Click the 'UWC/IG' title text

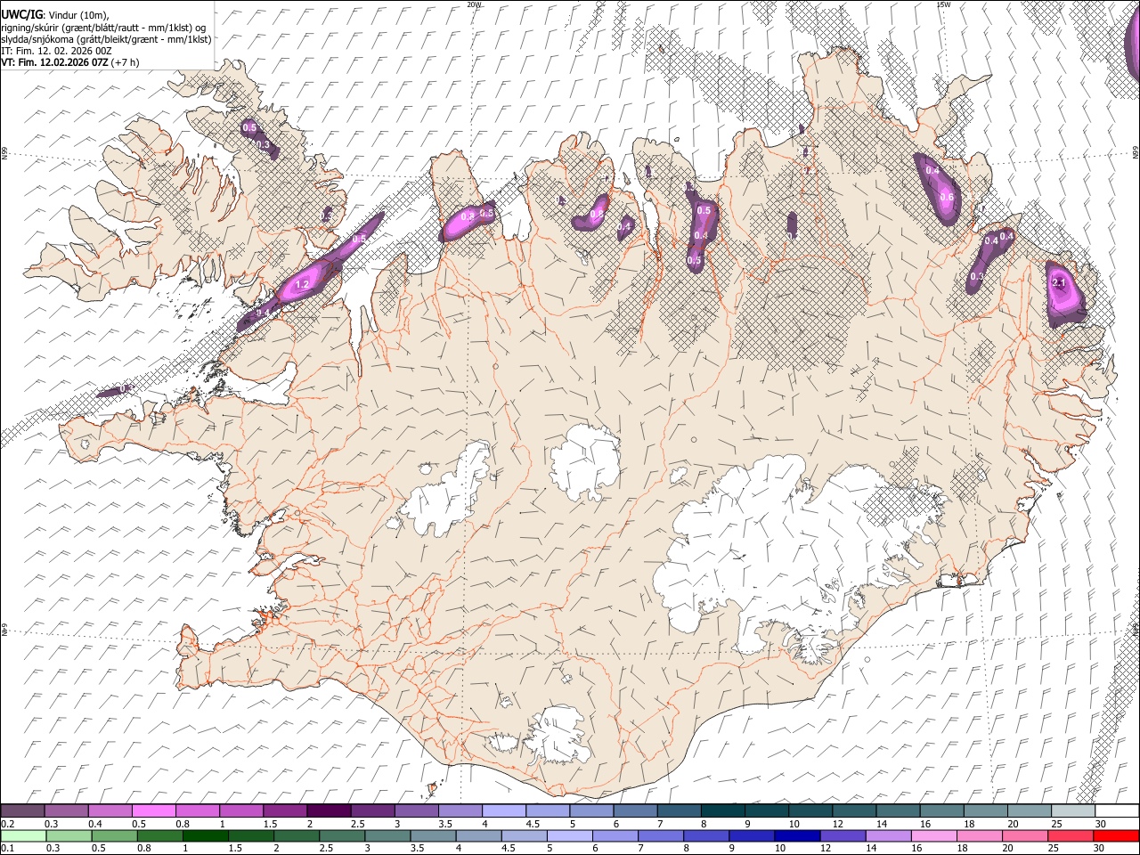(x=22, y=15)
